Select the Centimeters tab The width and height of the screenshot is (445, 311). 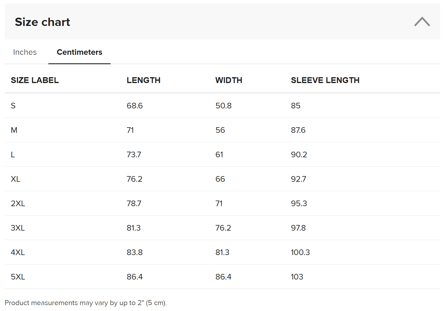79,52
